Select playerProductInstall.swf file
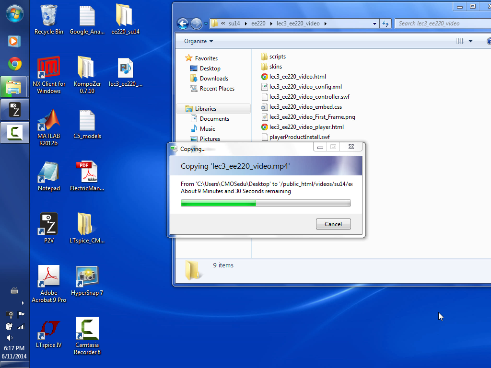 coord(295,137)
